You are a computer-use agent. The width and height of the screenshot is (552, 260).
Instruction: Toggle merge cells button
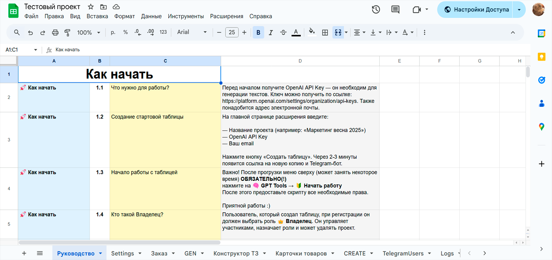pos(338,32)
